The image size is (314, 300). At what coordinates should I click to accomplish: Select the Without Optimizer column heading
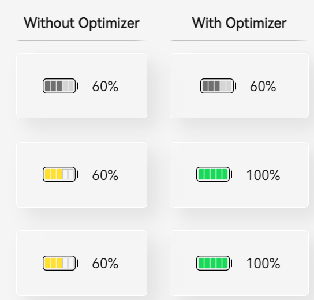81,23
